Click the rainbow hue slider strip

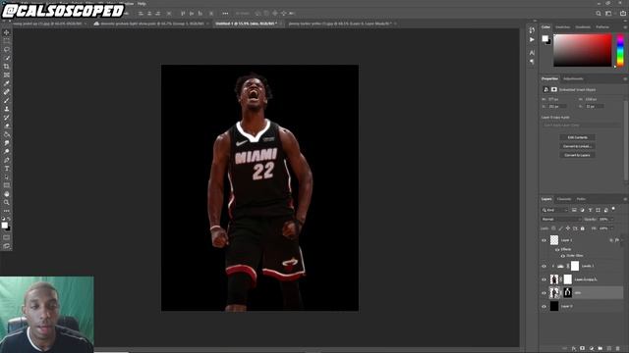click(620, 50)
